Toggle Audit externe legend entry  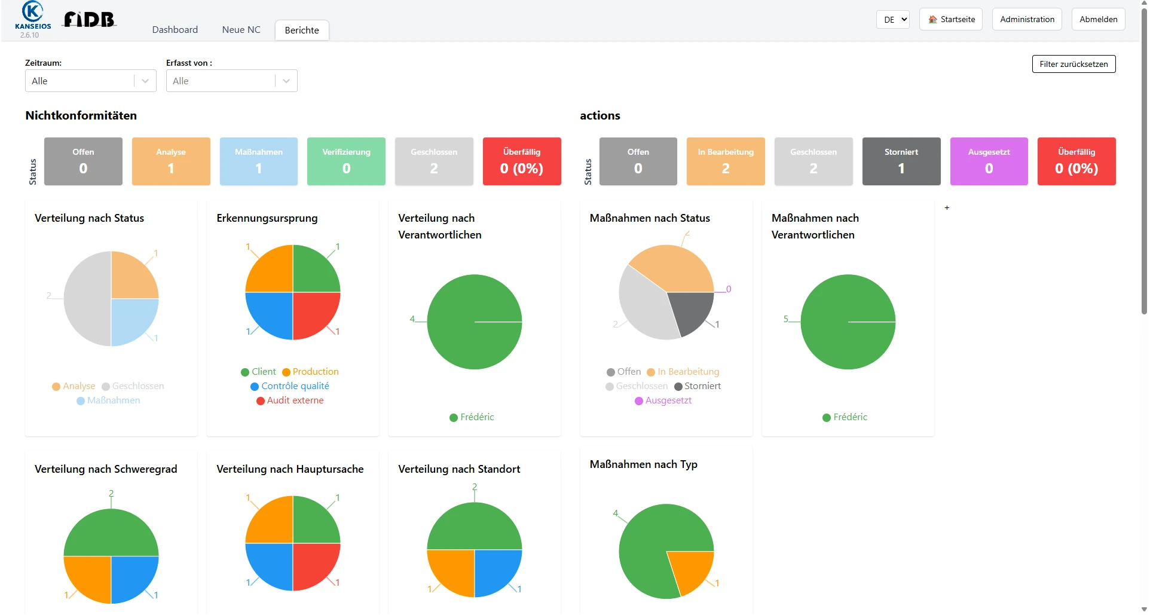click(290, 400)
